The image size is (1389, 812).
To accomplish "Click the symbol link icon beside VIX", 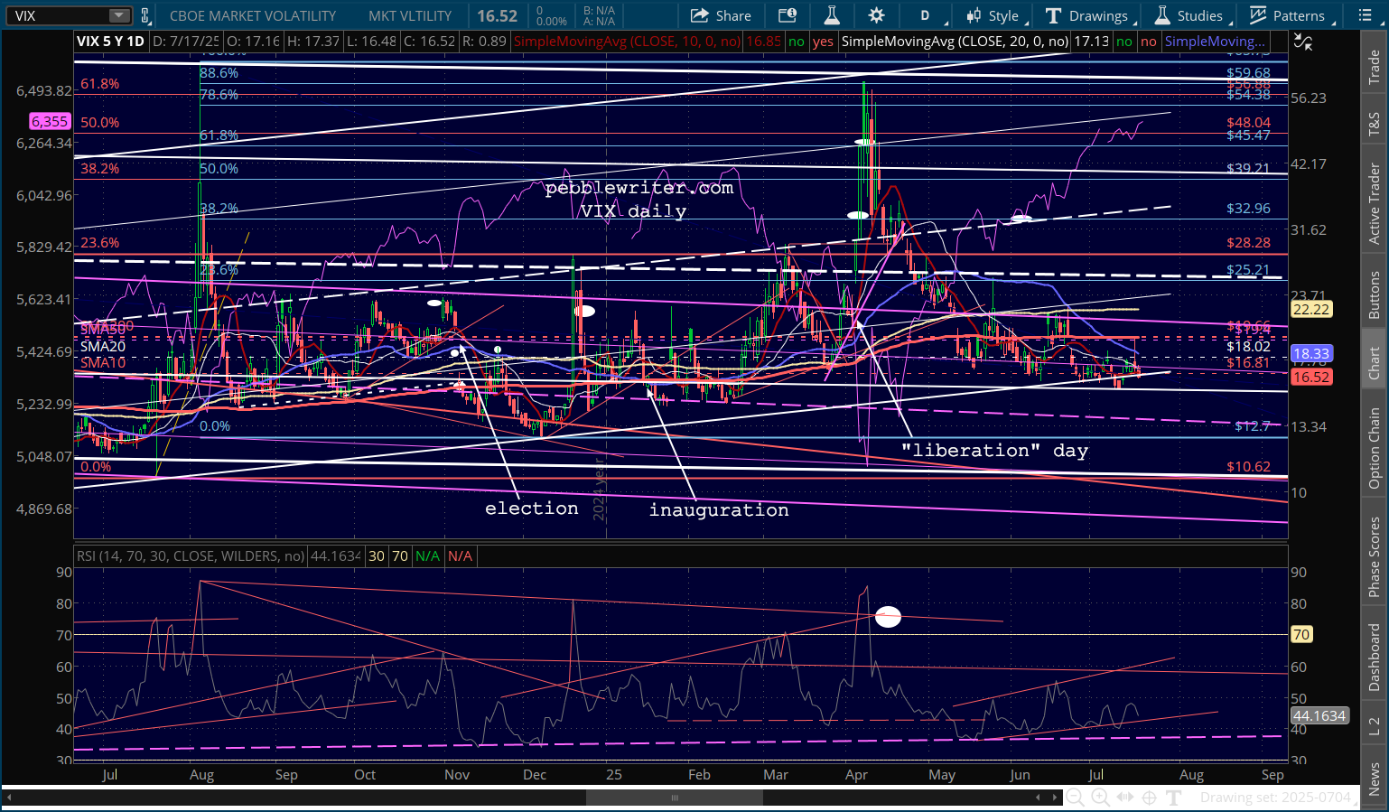I will [144, 15].
